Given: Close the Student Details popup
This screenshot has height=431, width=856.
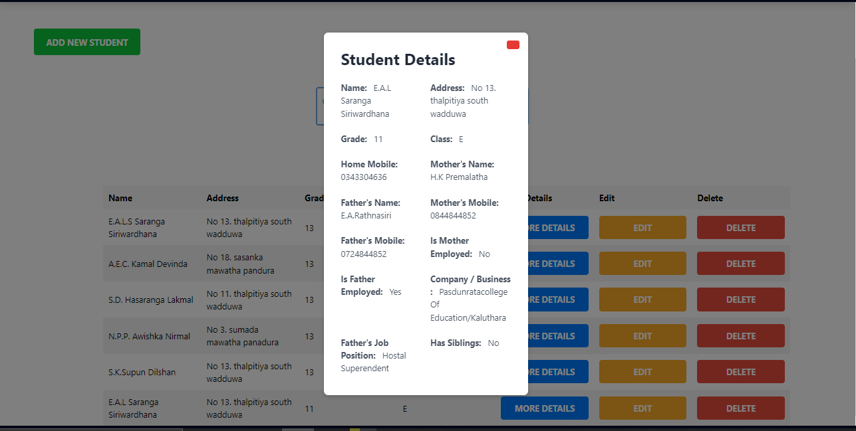Looking at the screenshot, I should 512,44.
